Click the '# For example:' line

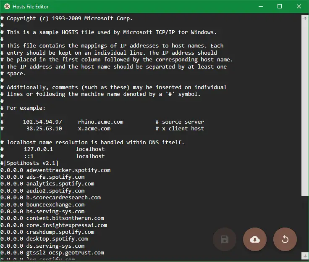click(x=23, y=108)
